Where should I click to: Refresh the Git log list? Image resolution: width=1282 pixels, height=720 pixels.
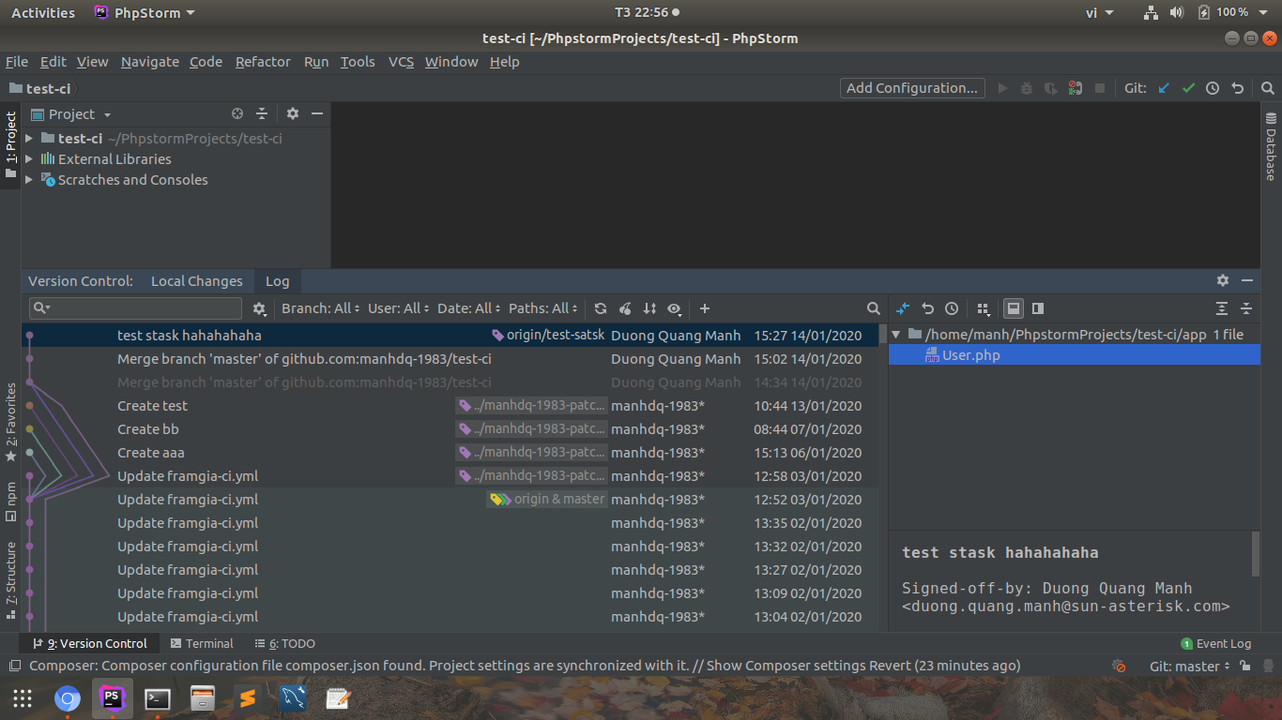coord(601,308)
